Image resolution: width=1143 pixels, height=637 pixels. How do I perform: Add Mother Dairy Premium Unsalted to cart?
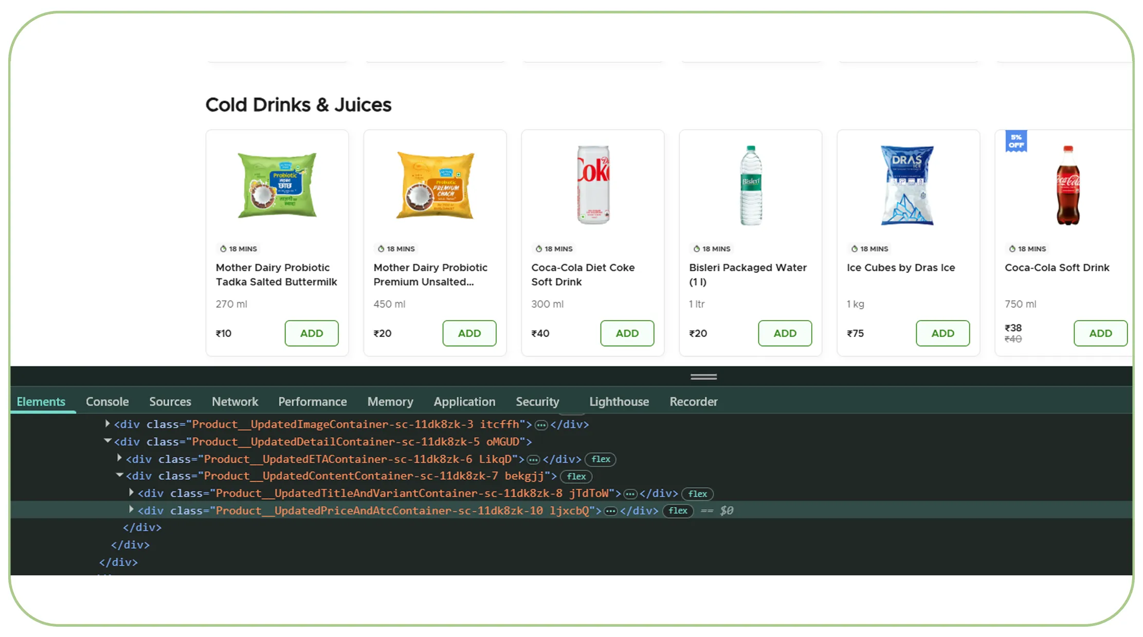(x=469, y=333)
